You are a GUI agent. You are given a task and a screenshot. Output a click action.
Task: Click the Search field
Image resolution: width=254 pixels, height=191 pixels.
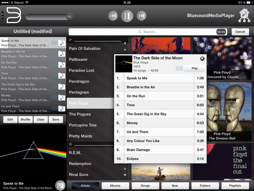pyautogui.click(x=148, y=32)
